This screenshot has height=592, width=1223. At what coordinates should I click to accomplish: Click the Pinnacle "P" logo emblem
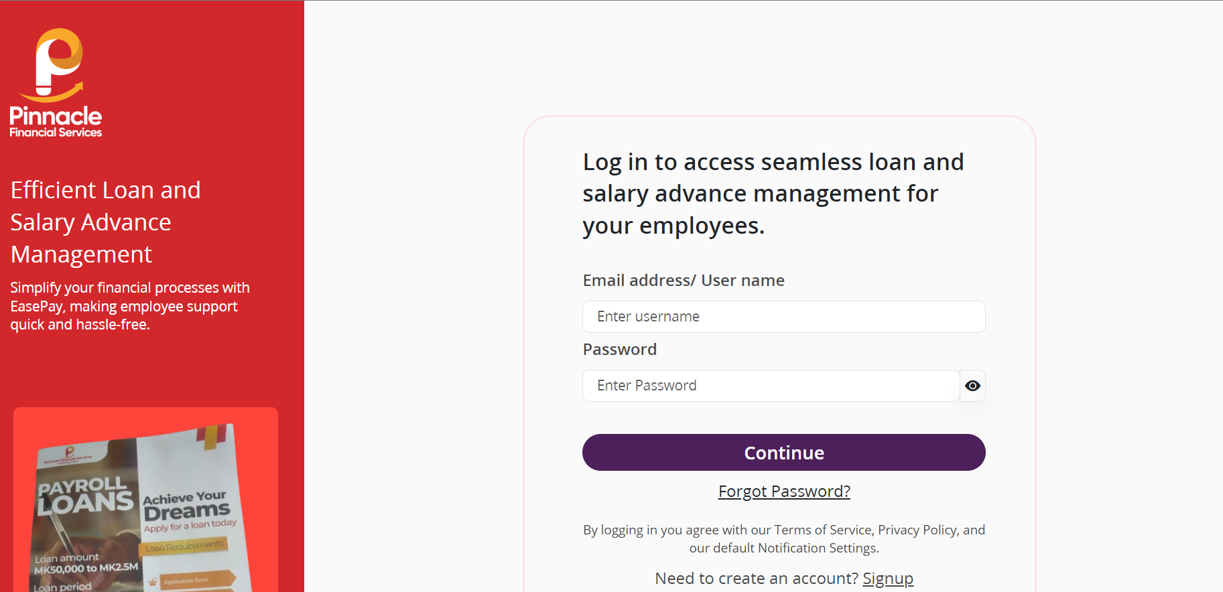tap(58, 63)
